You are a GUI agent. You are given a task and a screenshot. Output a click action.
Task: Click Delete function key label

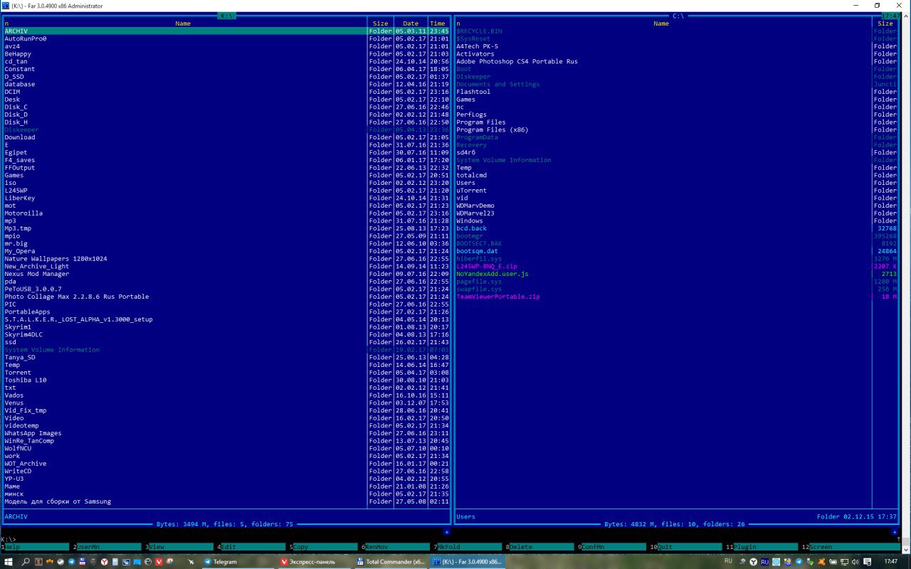(521, 547)
